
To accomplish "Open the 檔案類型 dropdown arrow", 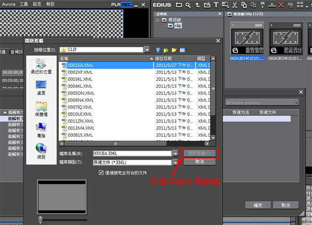I will [x=175, y=163].
